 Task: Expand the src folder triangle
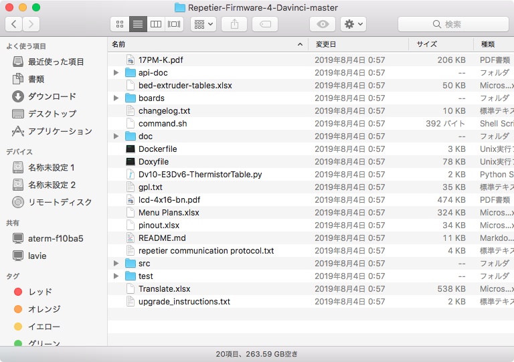116,264
